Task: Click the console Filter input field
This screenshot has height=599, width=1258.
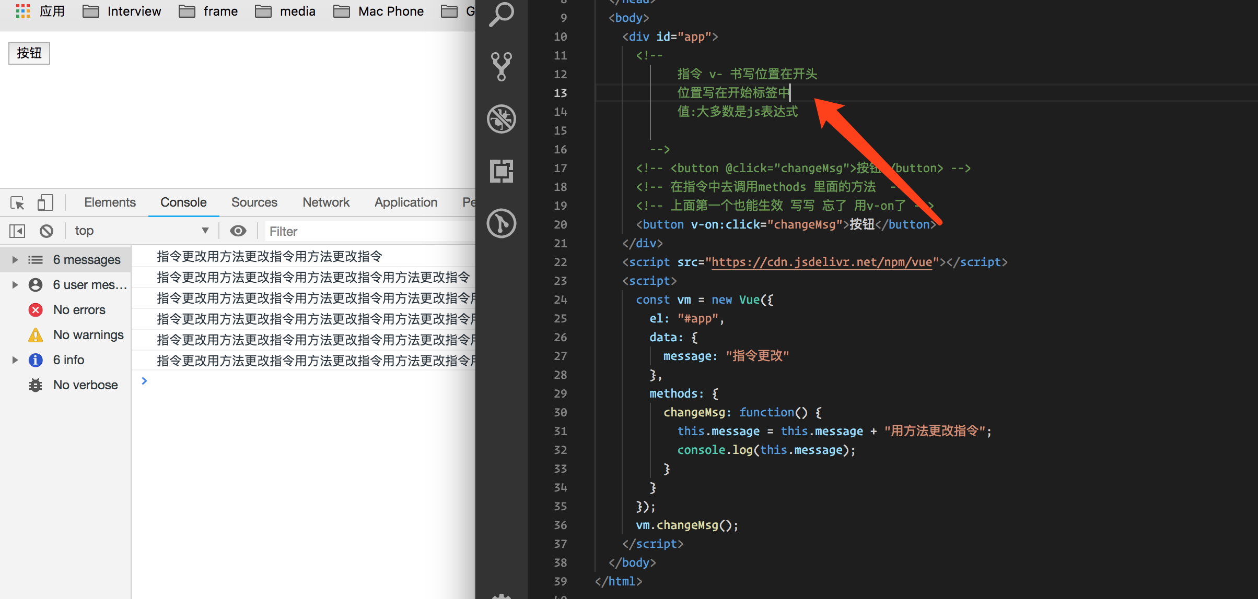Action: (x=366, y=231)
